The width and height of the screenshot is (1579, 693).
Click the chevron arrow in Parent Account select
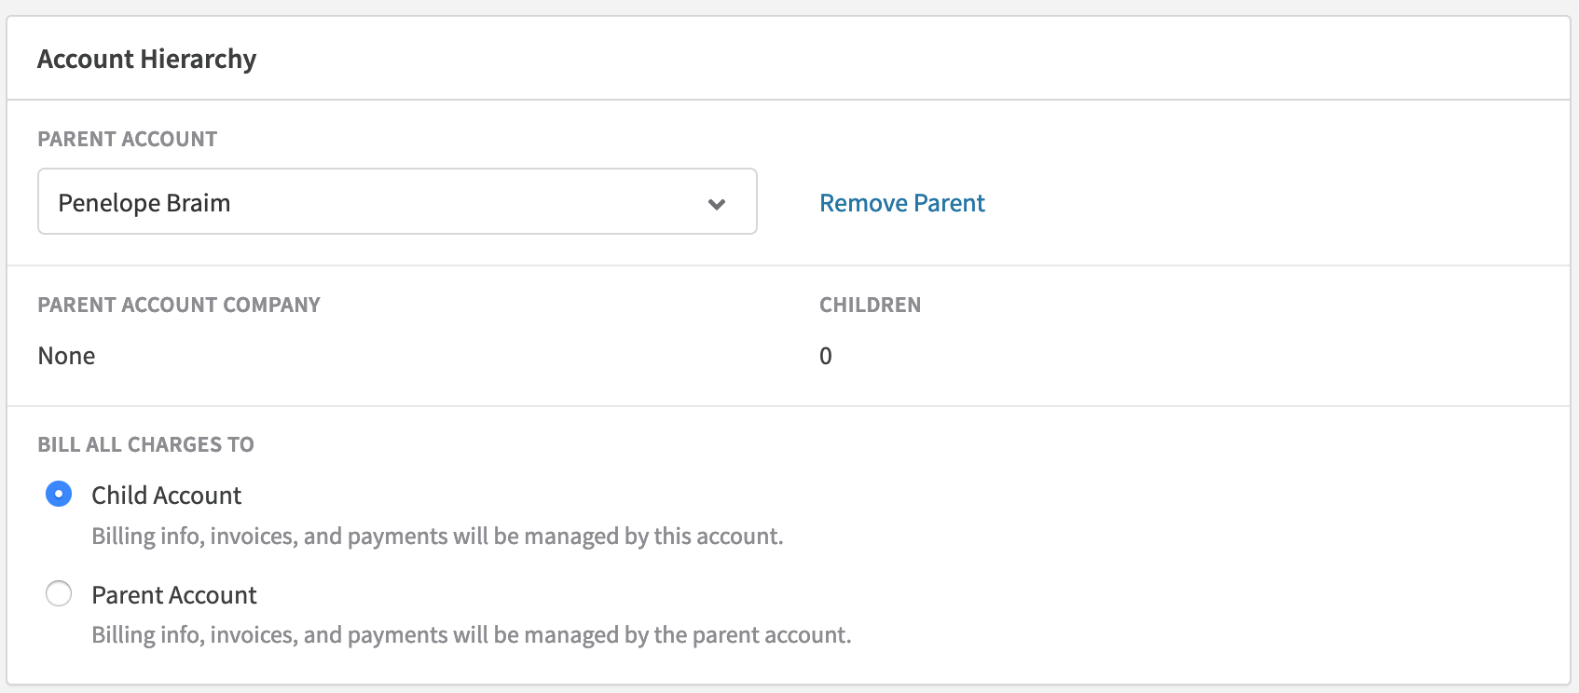(x=717, y=204)
